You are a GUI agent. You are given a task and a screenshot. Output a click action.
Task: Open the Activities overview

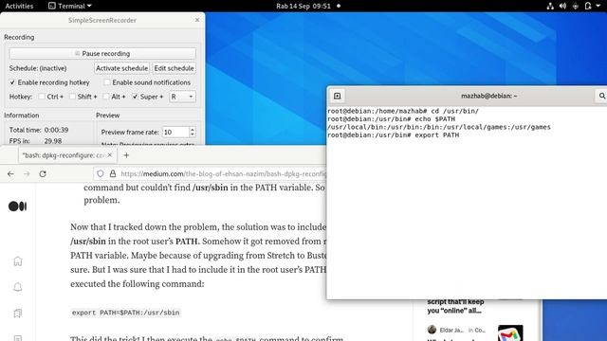point(19,6)
